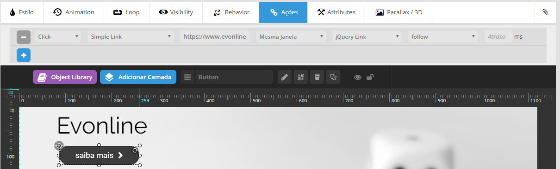The image size is (560, 169).
Task: Open the layer list hamburger menu
Action: [x=187, y=77]
